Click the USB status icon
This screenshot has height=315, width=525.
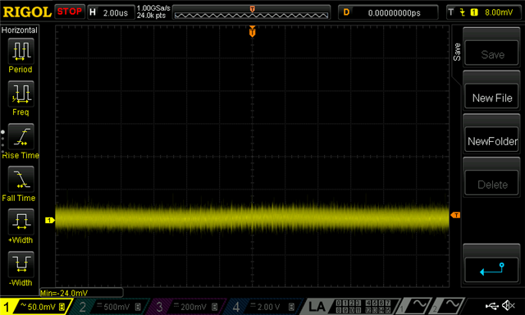pyautogui.click(x=491, y=306)
